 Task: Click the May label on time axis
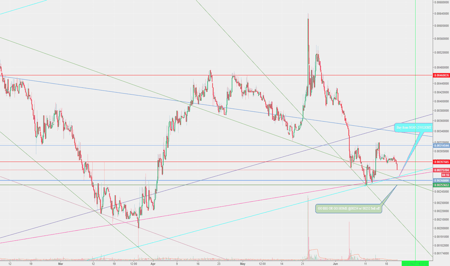(243, 264)
